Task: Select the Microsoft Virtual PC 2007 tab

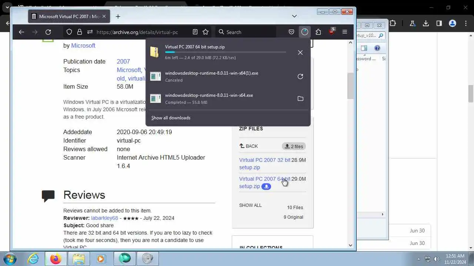Action: pos(69,16)
